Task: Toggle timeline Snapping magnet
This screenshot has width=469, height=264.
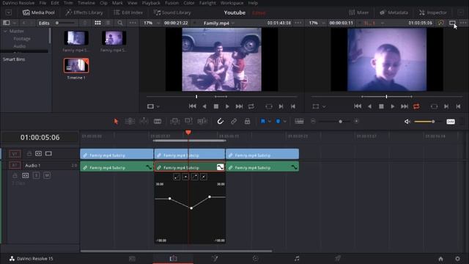Action: pyautogui.click(x=221, y=121)
